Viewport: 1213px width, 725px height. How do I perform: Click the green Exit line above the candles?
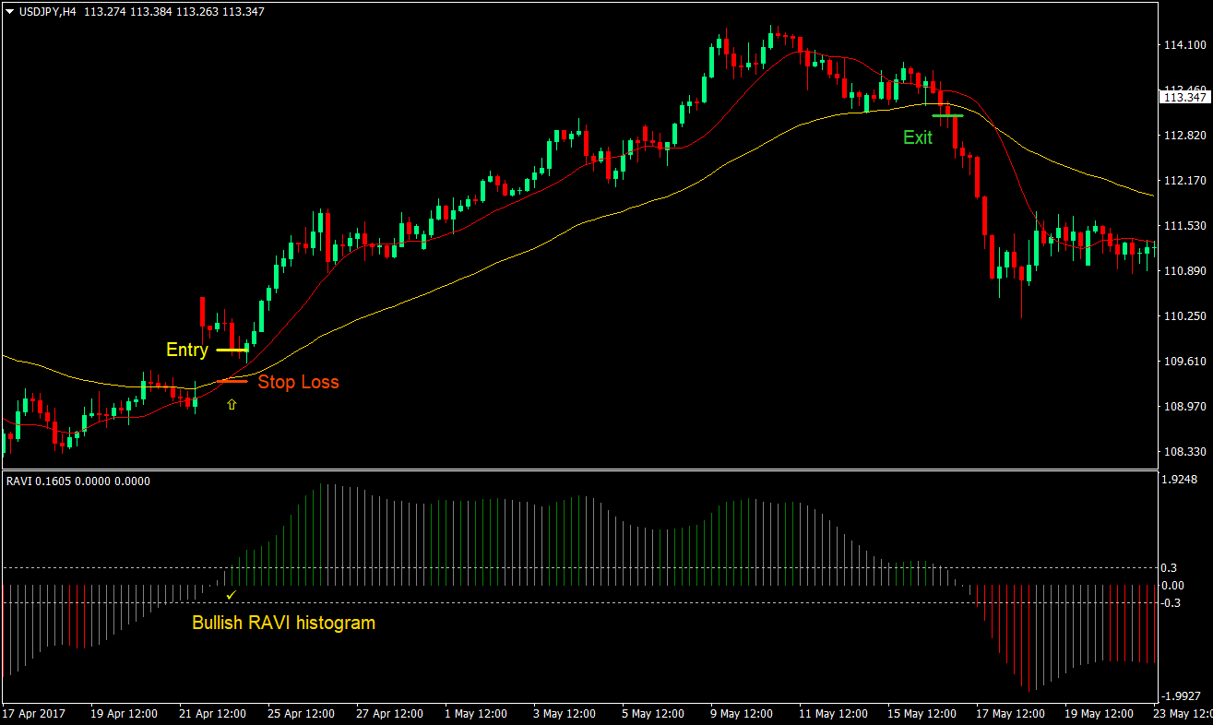(x=947, y=115)
